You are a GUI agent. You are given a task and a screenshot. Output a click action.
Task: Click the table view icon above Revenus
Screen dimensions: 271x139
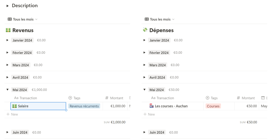point(10,19)
